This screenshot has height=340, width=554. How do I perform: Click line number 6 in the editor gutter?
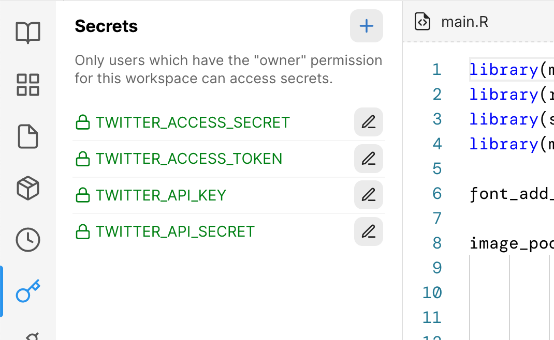point(437,194)
